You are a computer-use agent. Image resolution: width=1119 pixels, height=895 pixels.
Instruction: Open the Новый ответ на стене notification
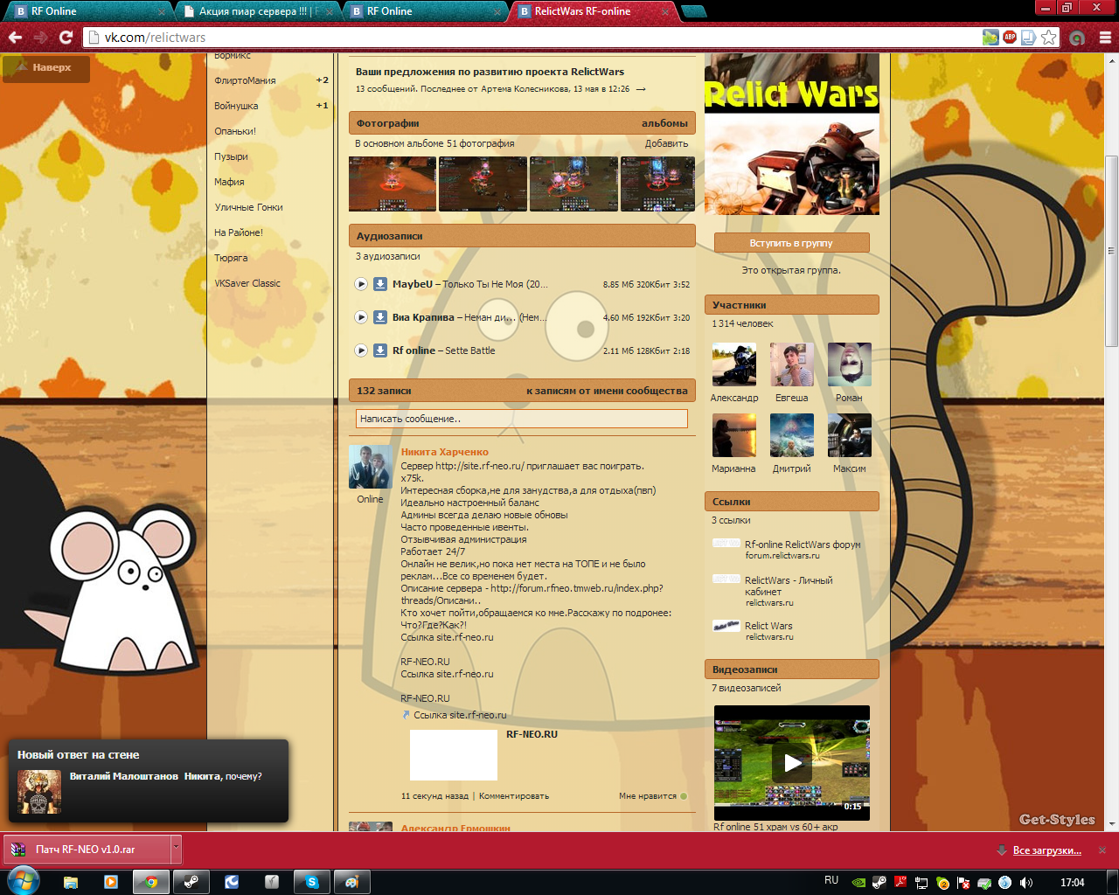[x=149, y=781]
